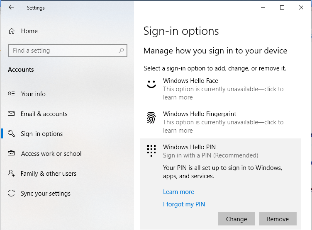Click the Windows Hello PIN keypad icon
312x230 pixels.
click(151, 151)
